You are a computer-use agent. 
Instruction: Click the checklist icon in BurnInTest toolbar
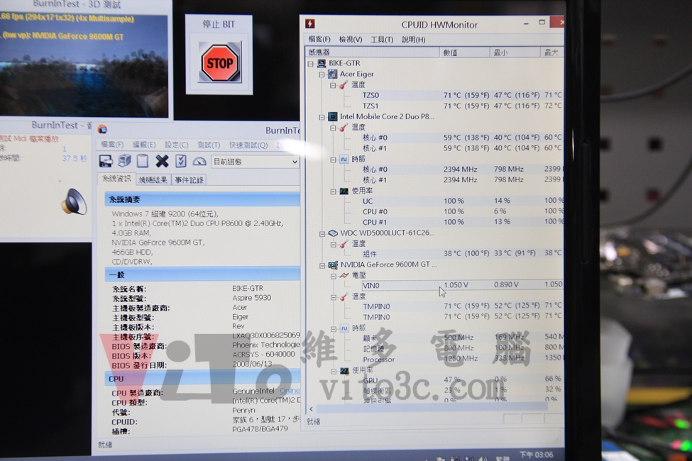click(181, 160)
